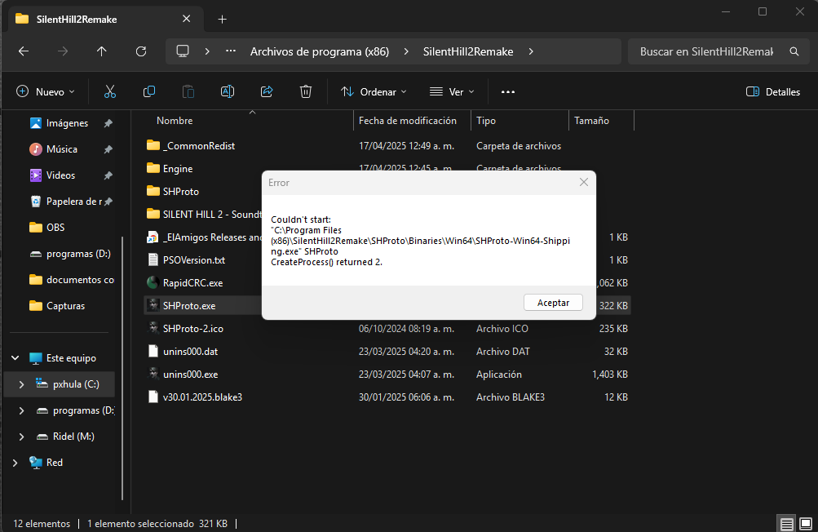Collapse the Este equipo tree node

(15, 358)
